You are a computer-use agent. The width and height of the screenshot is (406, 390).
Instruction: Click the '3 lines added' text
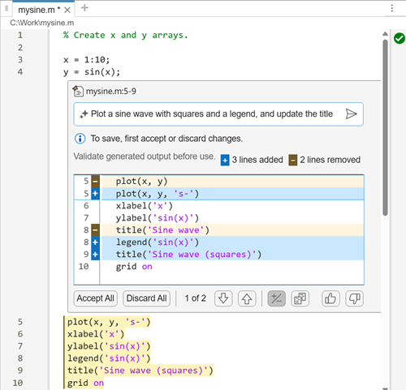click(257, 160)
